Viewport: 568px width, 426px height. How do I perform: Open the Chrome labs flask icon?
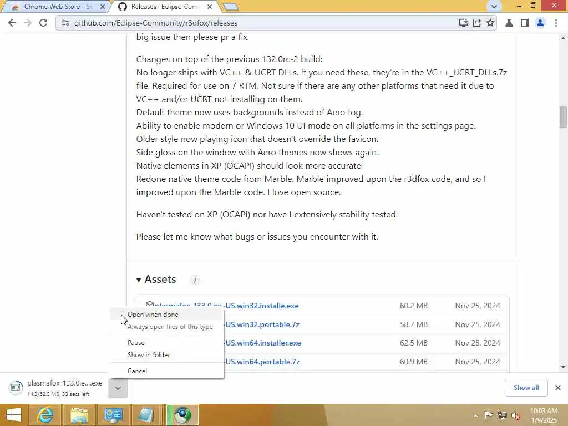point(509,23)
